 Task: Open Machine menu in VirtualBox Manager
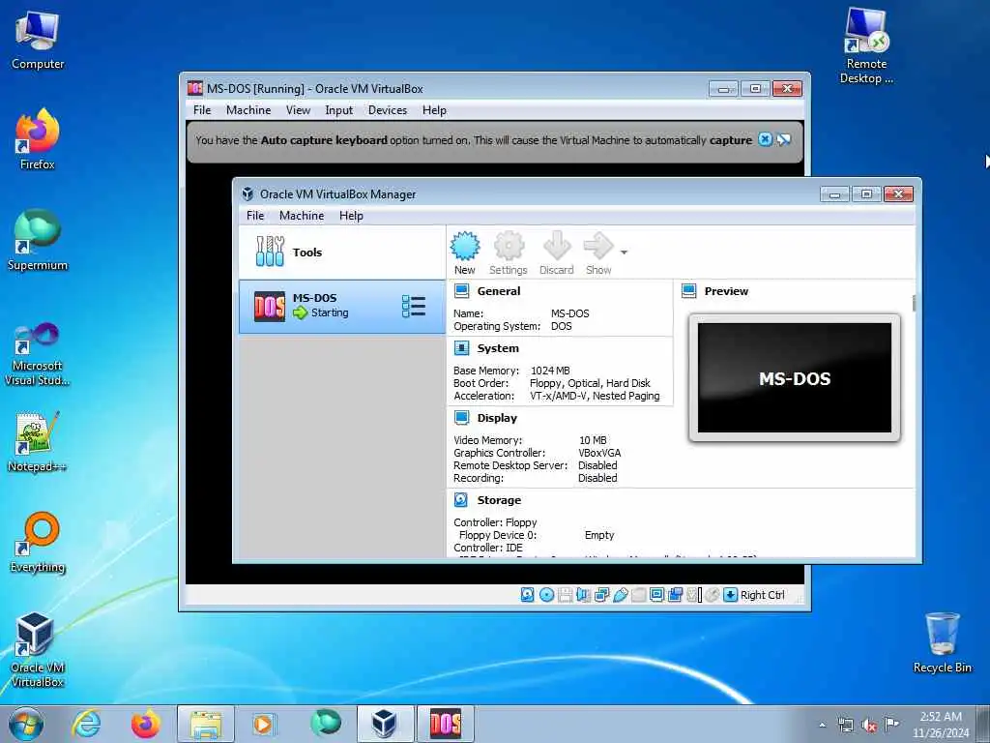302,216
